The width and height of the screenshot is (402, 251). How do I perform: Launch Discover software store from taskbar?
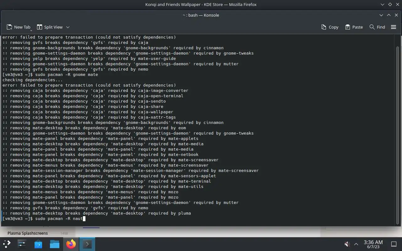(x=38, y=244)
